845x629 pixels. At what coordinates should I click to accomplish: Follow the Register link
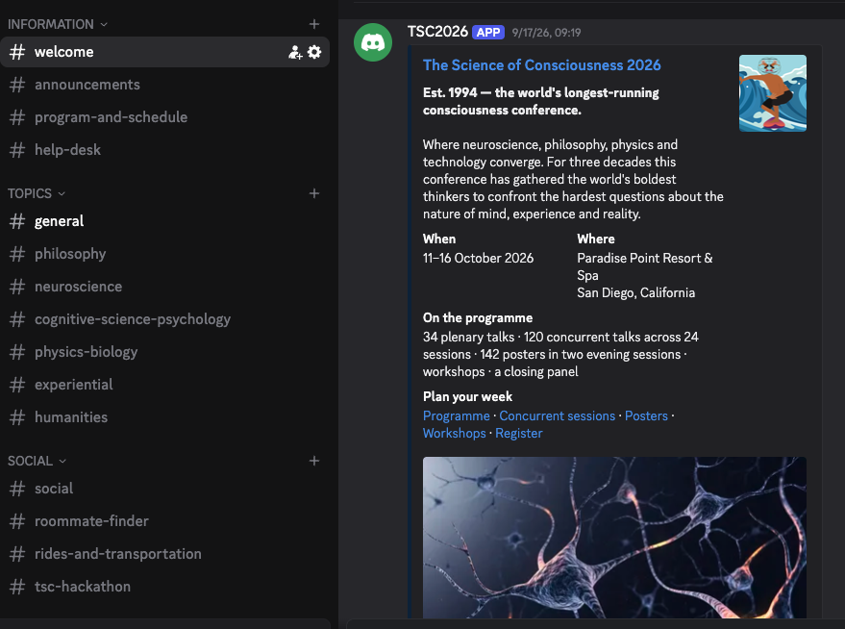pos(518,434)
